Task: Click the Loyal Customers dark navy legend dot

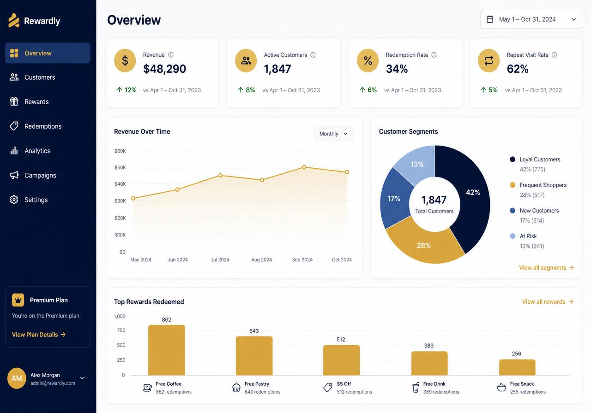Action: pyautogui.click(x=513, y=159)
